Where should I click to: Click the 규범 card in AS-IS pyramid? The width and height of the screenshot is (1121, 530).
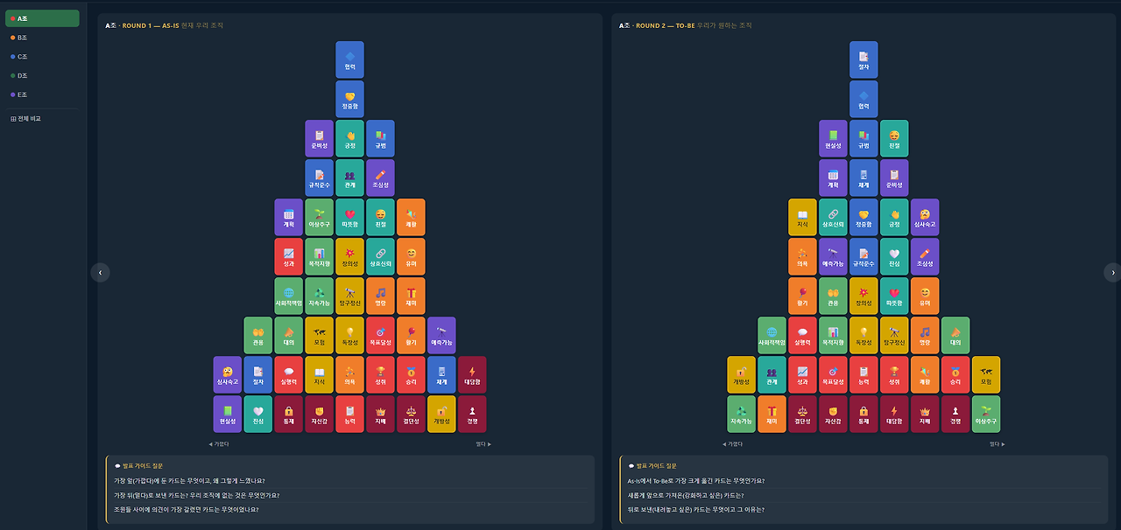380,138
